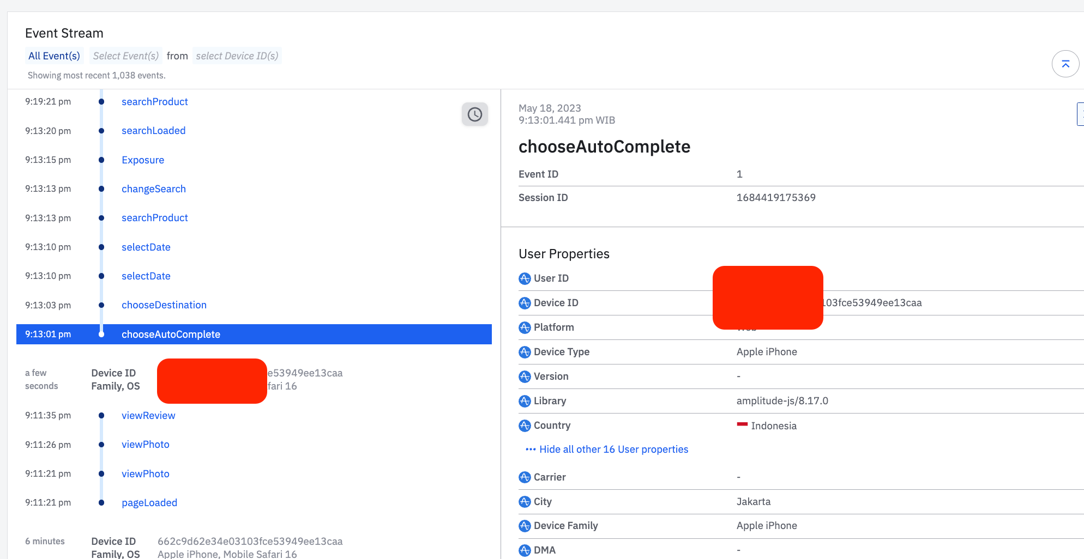1084x559 pixels.
Task: Click the timeline dot for viewReview
Action: tap(101, 416)
